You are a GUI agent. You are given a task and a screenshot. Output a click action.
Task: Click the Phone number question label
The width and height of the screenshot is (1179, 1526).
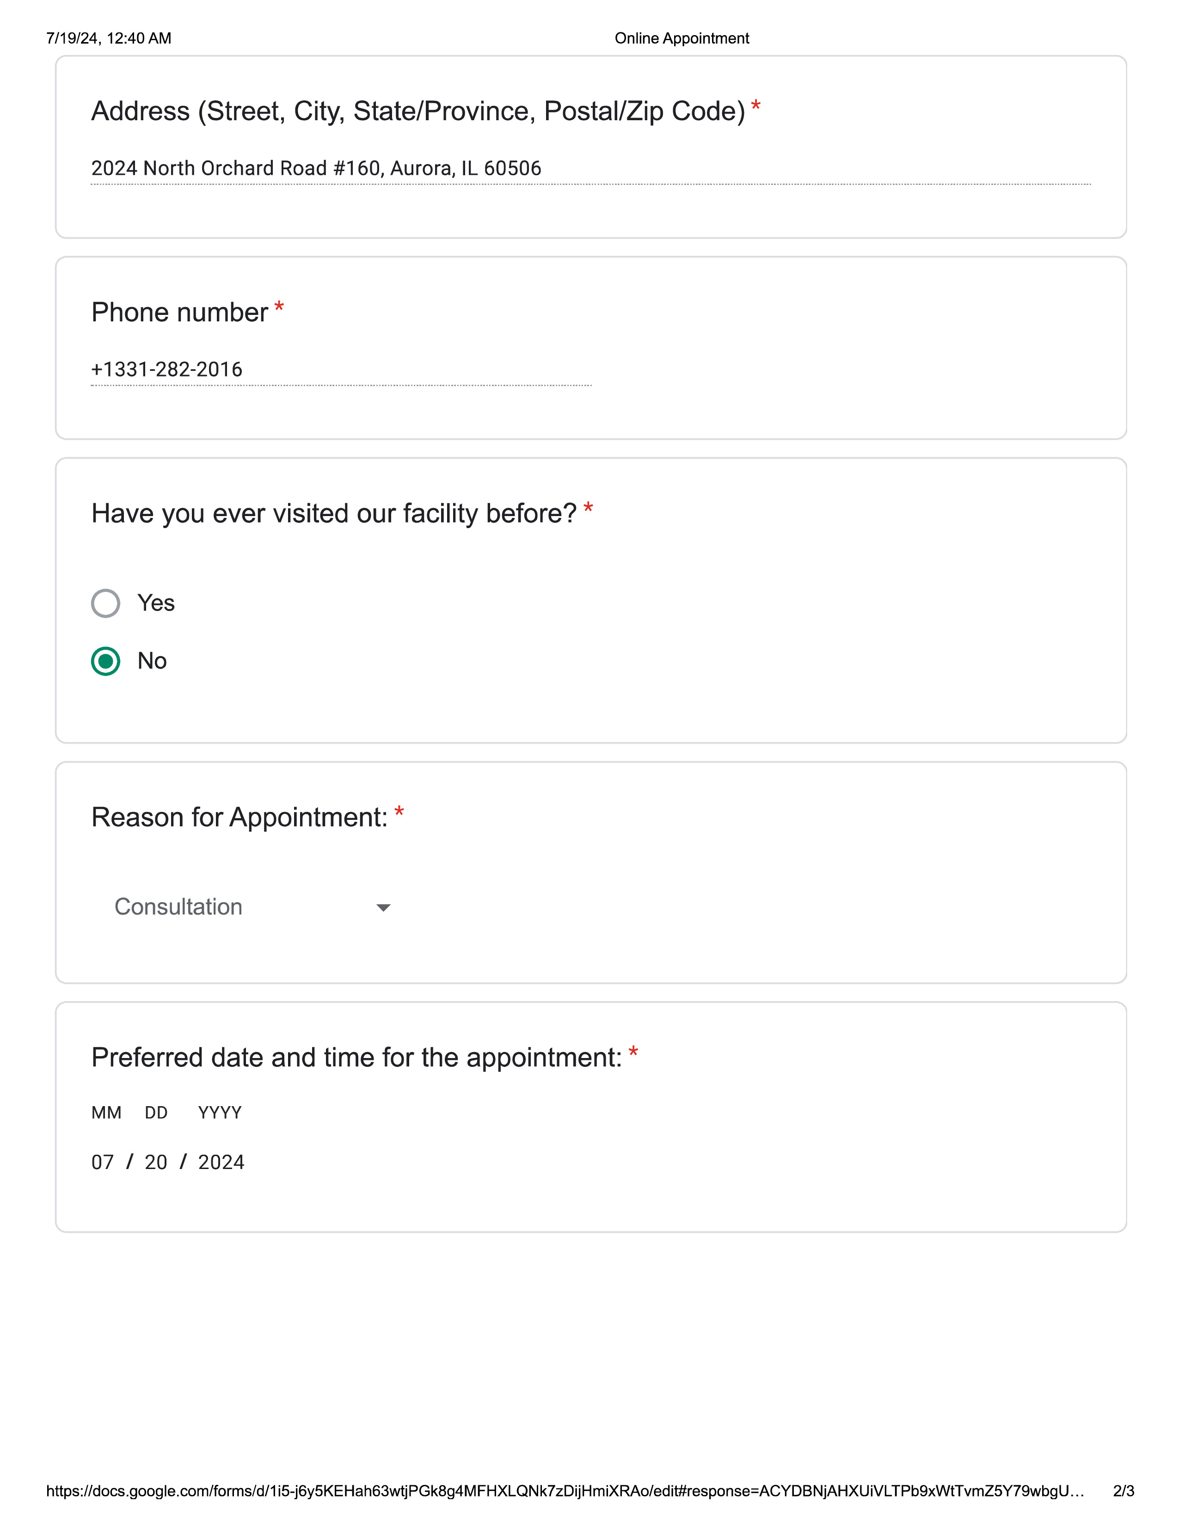pyautogui.click(x=179, y=312)
